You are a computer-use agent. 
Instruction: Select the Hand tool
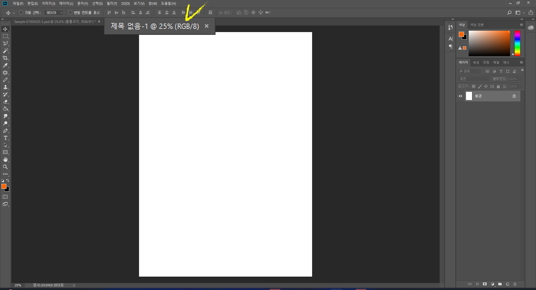pyautogui.click(x=5, y=159)
